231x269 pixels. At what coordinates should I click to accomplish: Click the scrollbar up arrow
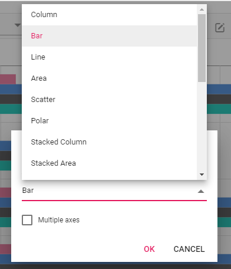point(202,9)
